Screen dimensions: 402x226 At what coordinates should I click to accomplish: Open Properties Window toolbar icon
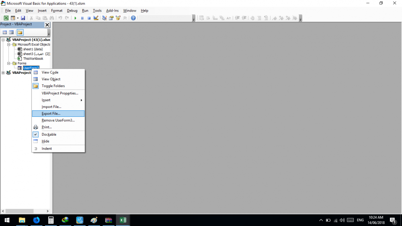[x=111, y=18]
